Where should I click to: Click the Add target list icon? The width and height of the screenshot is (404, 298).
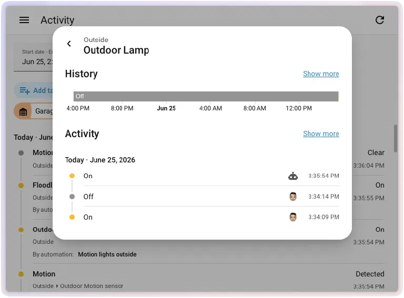tap(25, 90)
